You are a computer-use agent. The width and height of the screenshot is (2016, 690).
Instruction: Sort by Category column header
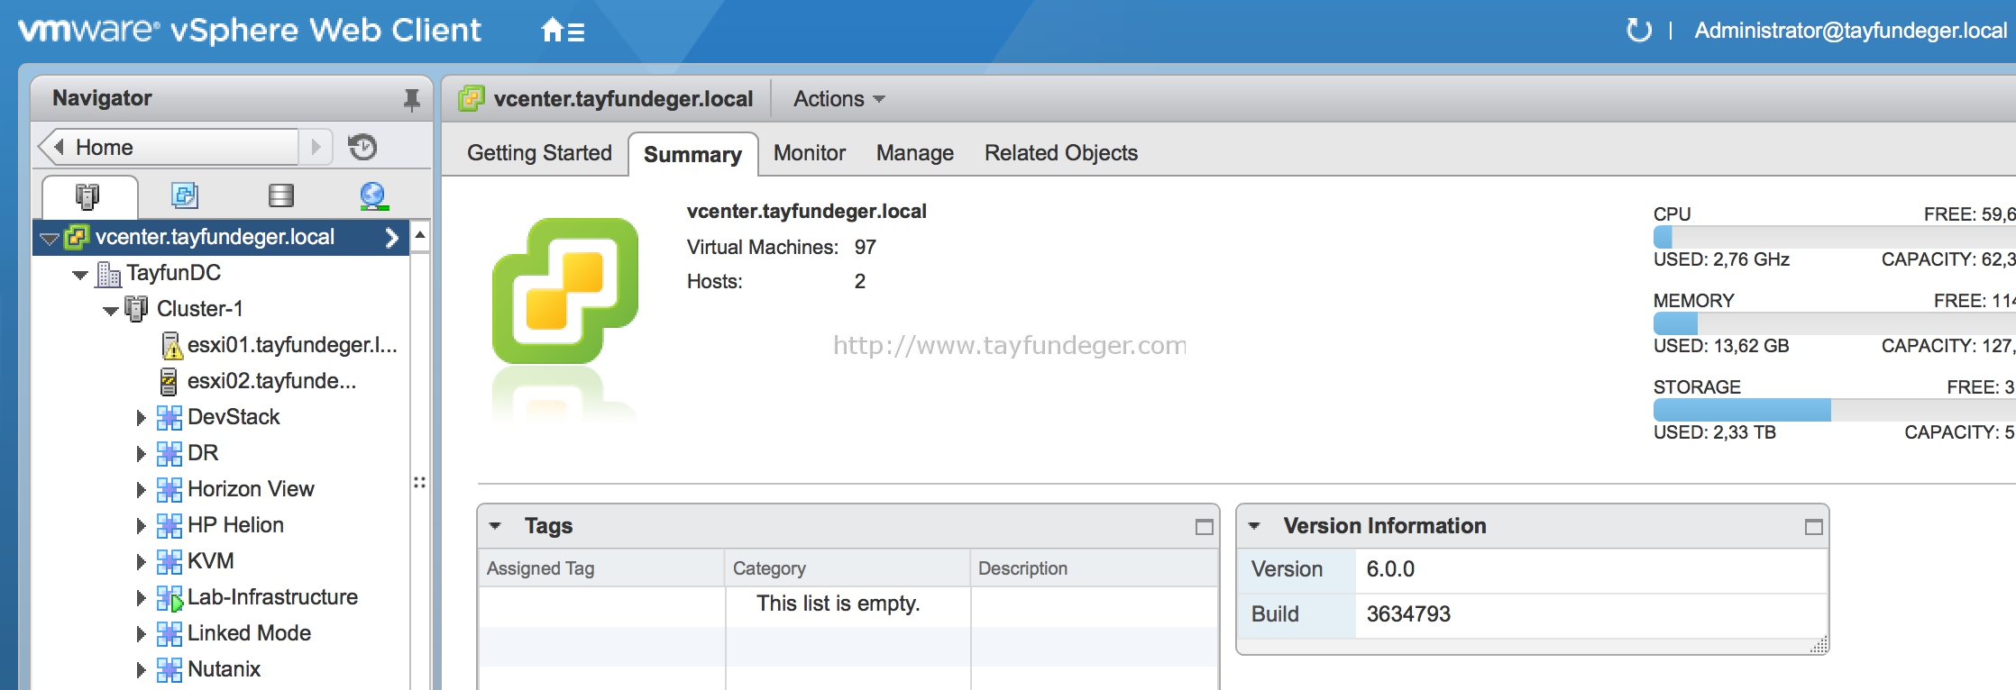tap(847, 568)
